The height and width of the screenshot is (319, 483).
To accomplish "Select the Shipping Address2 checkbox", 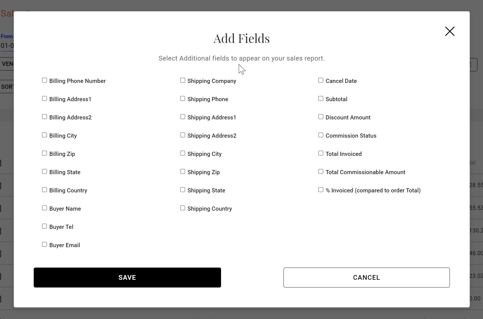I will 183,135.
